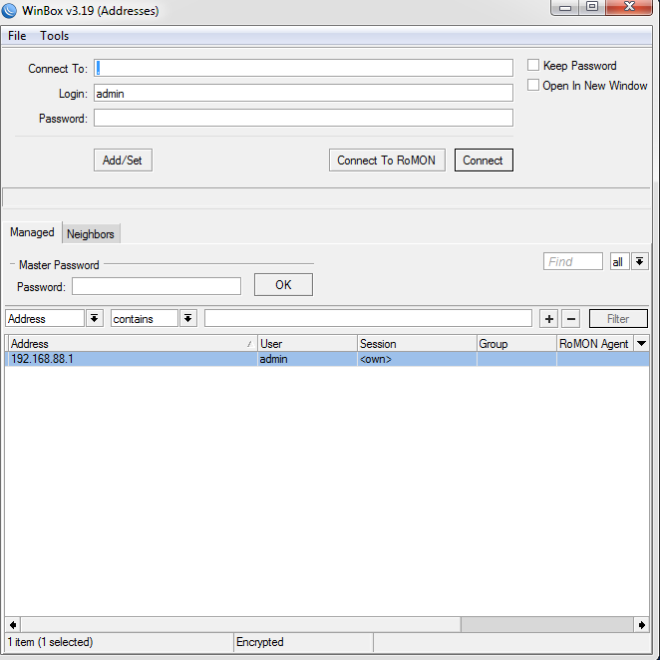Screen dimensions: 660x660
Task: Sort by the Group column header
Action: pyautogui.click(x=516, y=344)
